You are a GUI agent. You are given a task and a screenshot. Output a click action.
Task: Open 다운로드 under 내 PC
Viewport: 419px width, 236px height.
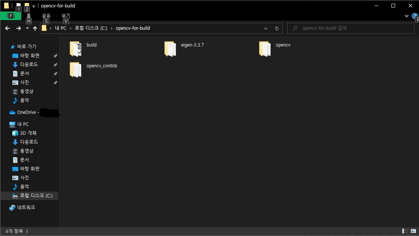[x=29, y=142]
